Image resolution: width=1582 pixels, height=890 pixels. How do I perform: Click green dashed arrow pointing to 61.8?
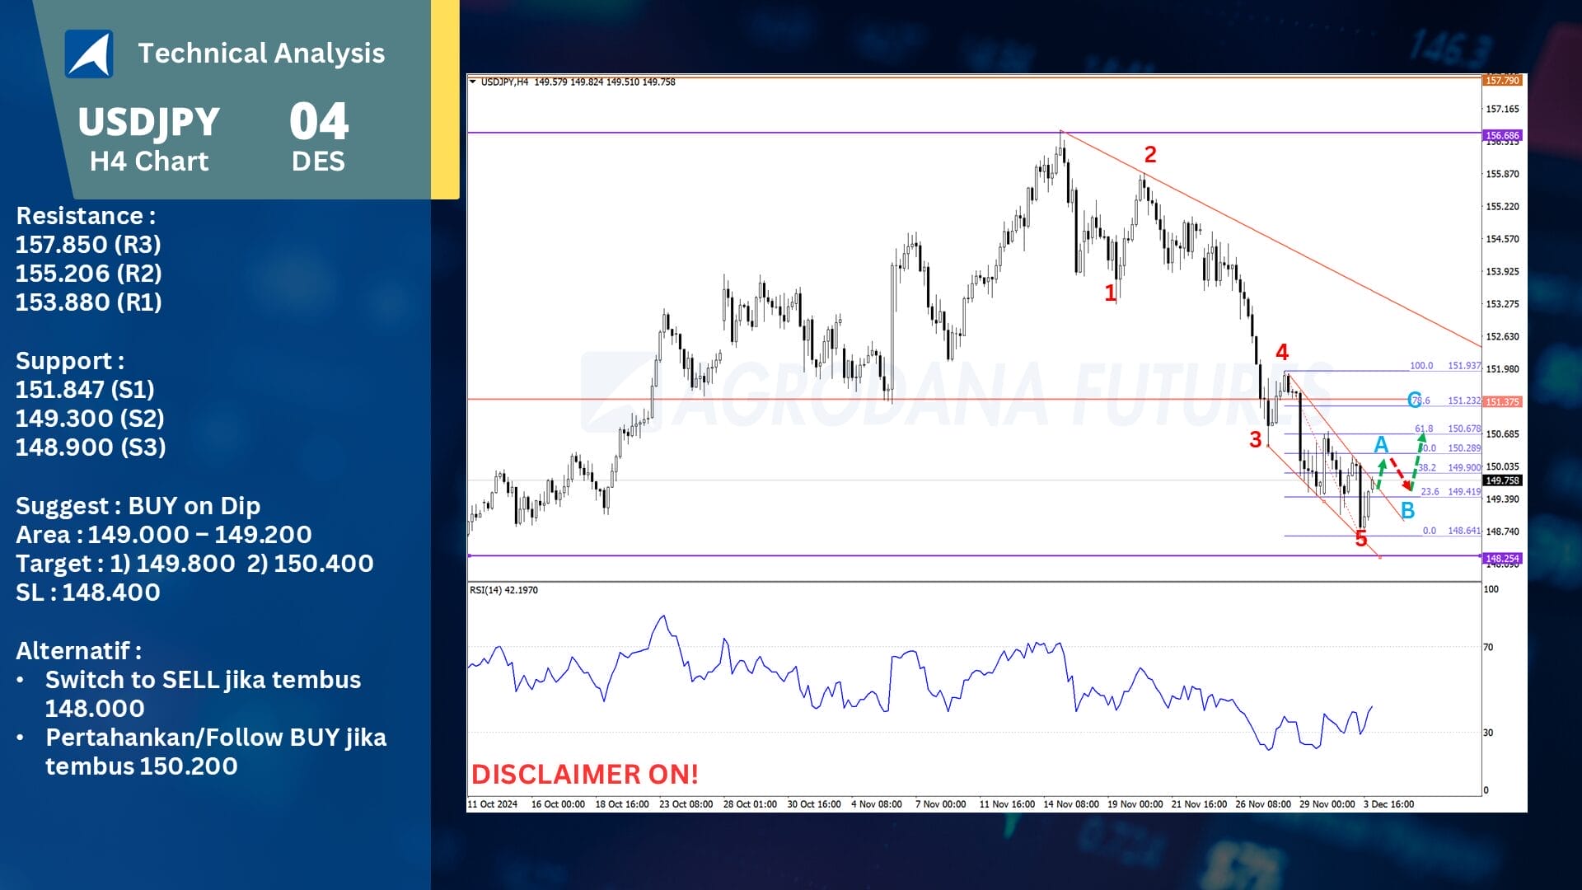pyautogui.click(x=1418, y=460)
